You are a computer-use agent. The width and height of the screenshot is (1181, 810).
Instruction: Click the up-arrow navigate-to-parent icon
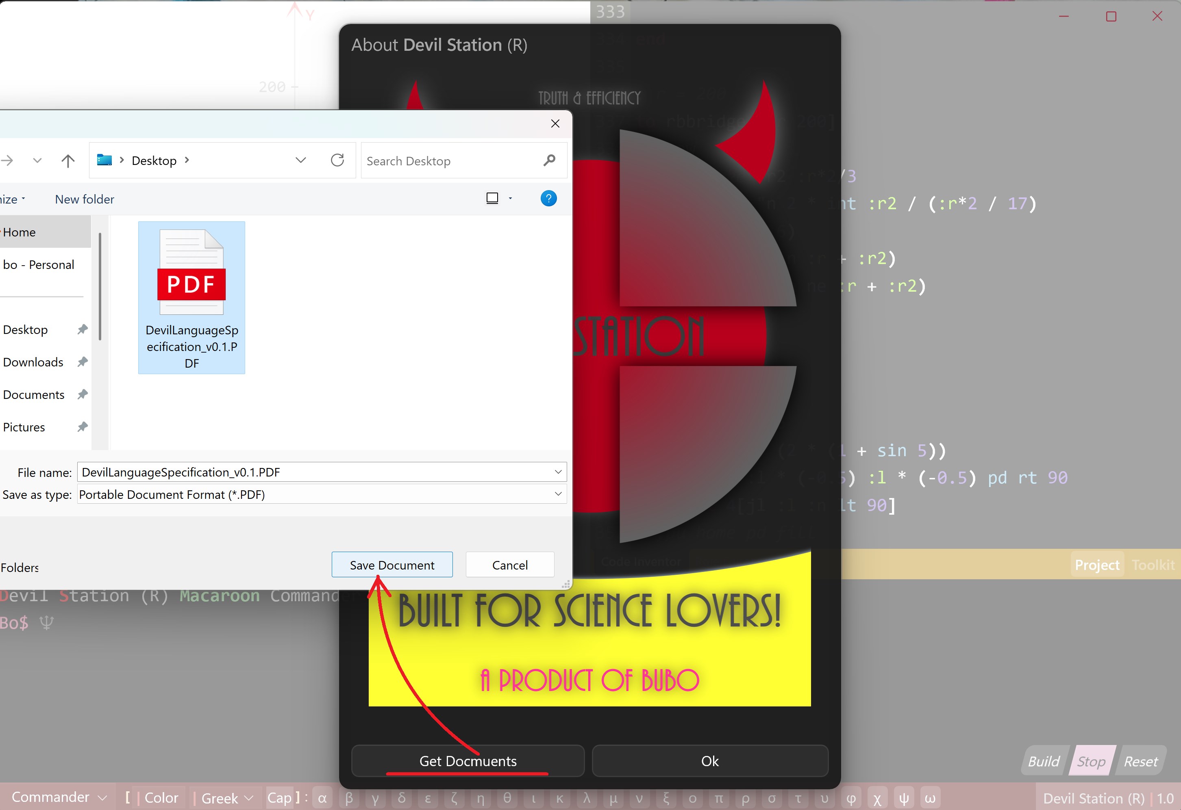point(67,161)
